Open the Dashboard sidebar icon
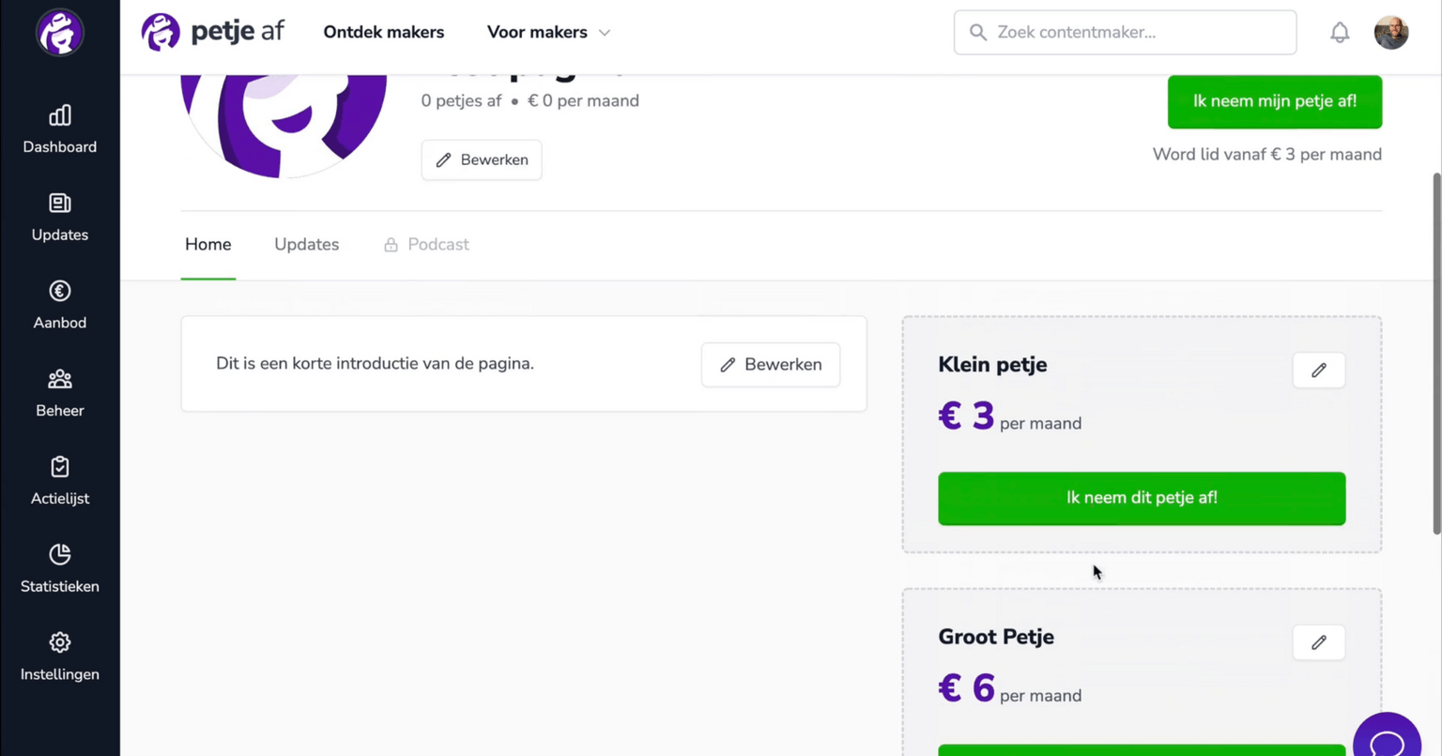This screenshot has height=756, width=1442. pyautogui.click(x=60, y=115)
